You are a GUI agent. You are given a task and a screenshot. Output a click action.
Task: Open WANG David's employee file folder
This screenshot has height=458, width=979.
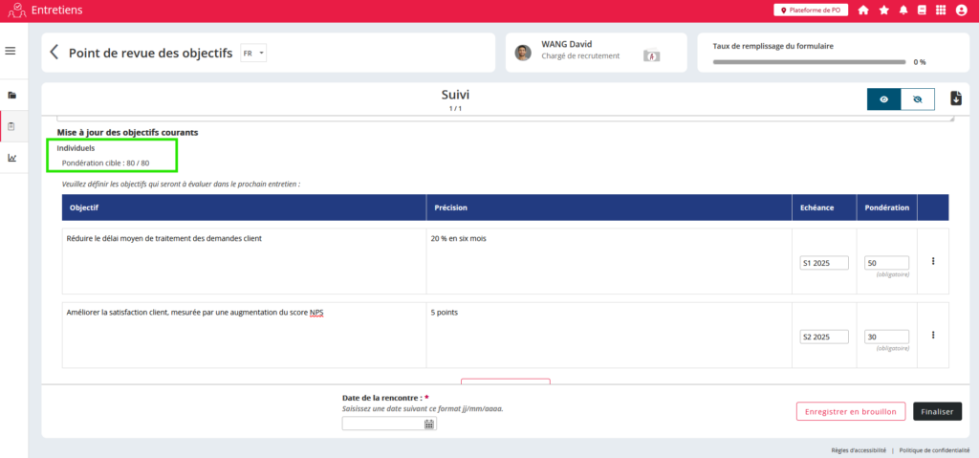652,55
